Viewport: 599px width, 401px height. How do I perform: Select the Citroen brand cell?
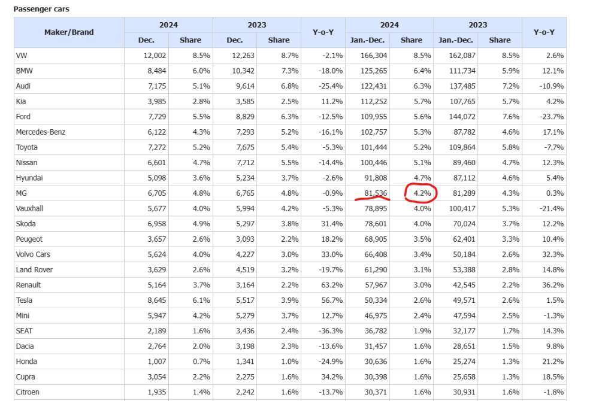(28, 392)
